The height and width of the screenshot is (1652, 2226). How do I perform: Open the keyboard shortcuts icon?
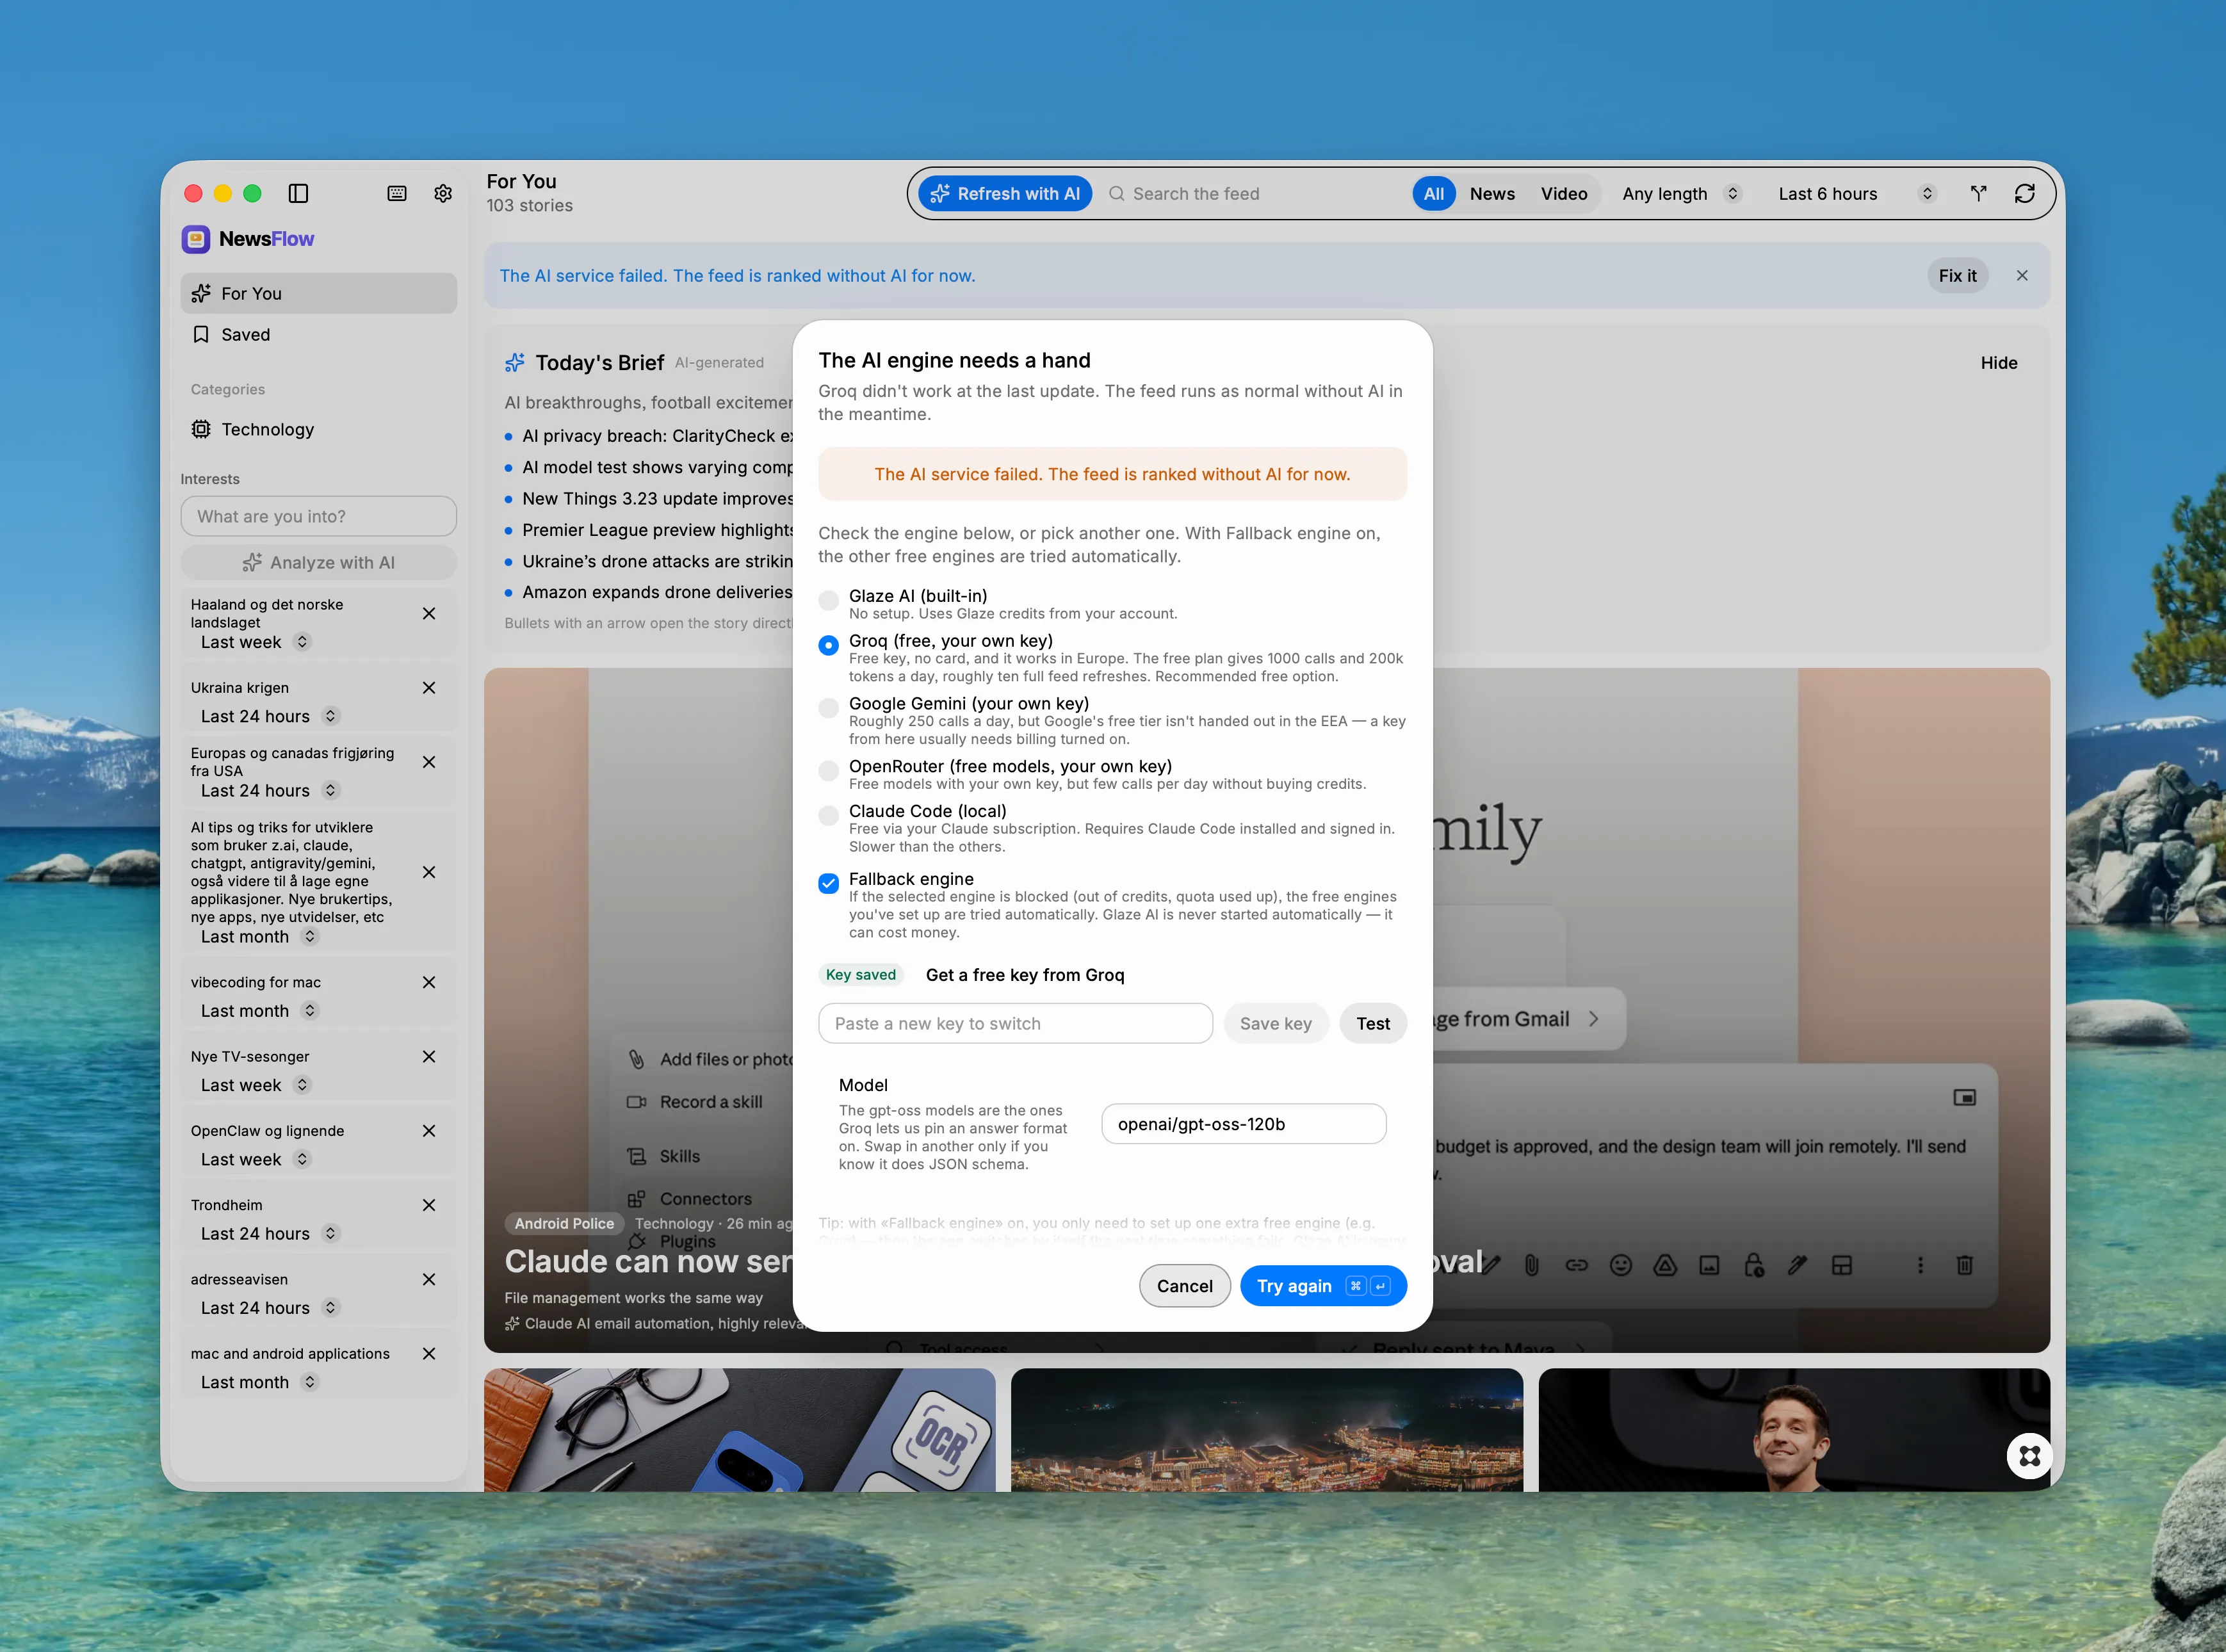tap(397, 193)
